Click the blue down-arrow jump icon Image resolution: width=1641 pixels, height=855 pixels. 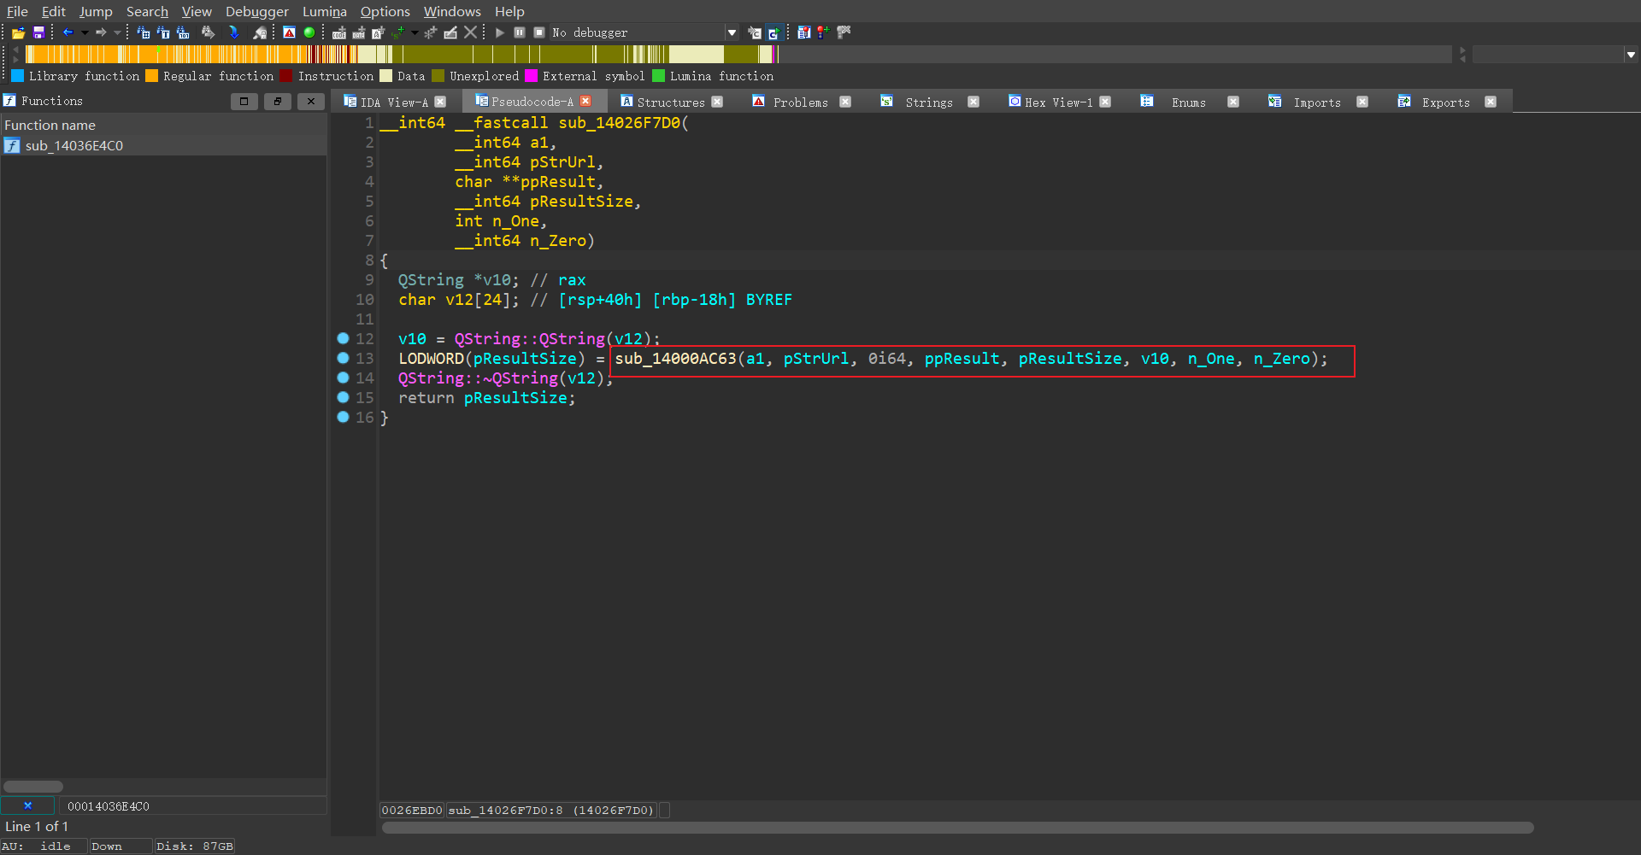(233, 32)
